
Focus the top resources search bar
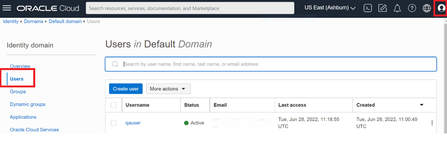(x=190, y=8)
